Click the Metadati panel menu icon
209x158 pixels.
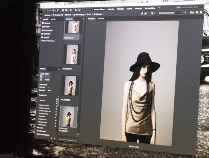pyautogui.click(x=59, y=69)
